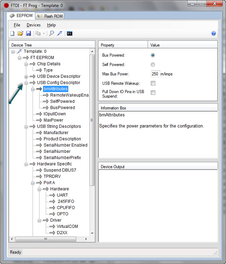Expand the USB Device Descriptor node
Image resolution: width=226 pixels, height=264 pixels.
tap(26, 77)
